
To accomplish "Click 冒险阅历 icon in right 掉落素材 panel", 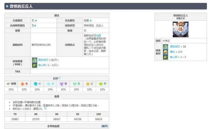I will pyautogui.click(x=166, y=47).
